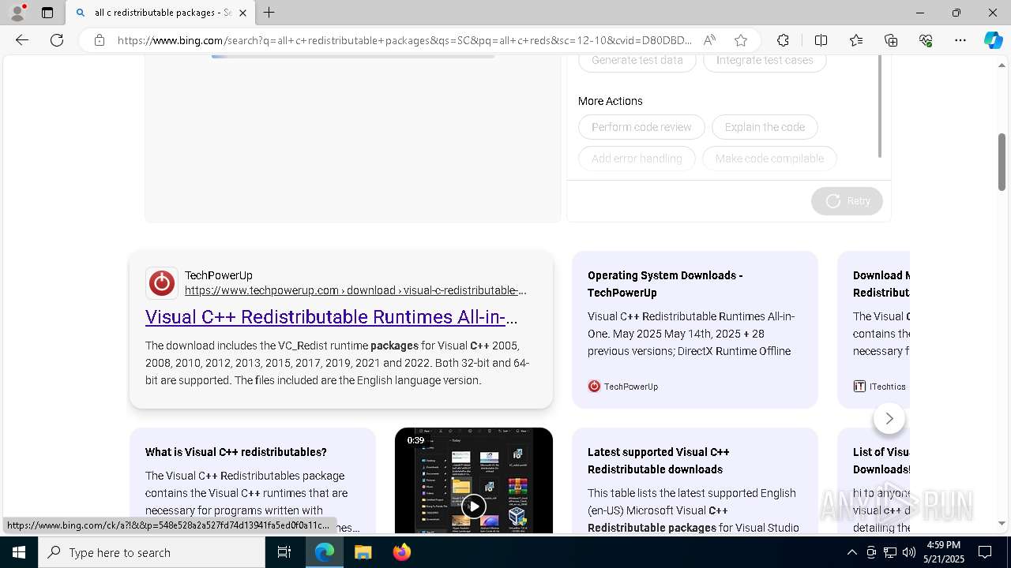The image size is (1011, 568).
Task: Click the scroll down arrow of page
Action: point(1002,523)
